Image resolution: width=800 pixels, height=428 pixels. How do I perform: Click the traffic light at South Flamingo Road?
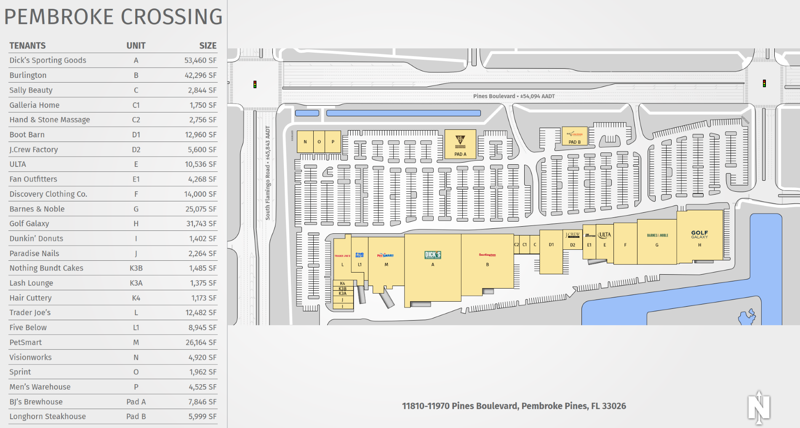[255, 84]
